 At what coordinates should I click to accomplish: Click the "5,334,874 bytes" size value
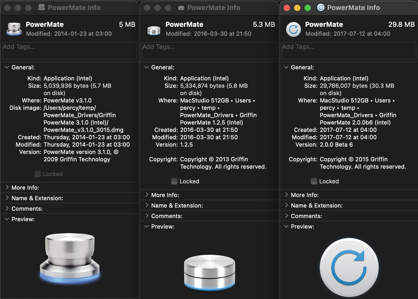202,86
